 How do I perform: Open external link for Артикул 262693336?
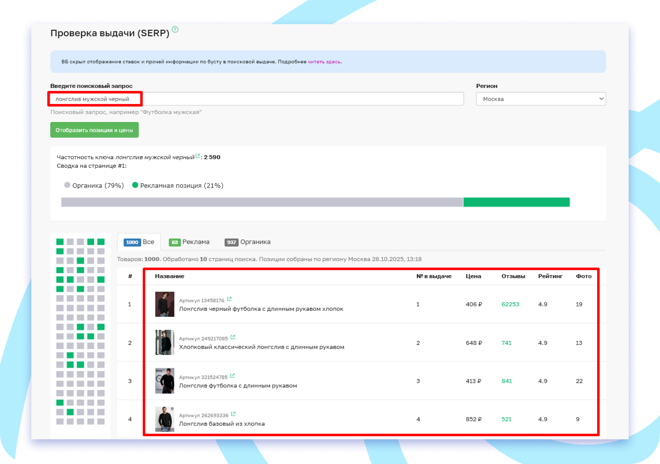click(x=234, y=414)
